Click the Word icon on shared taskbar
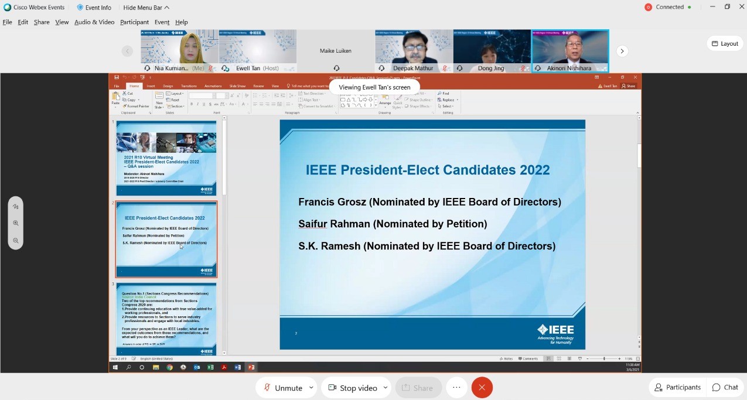This screenshot has width=747, height=400. coord(238,367)
